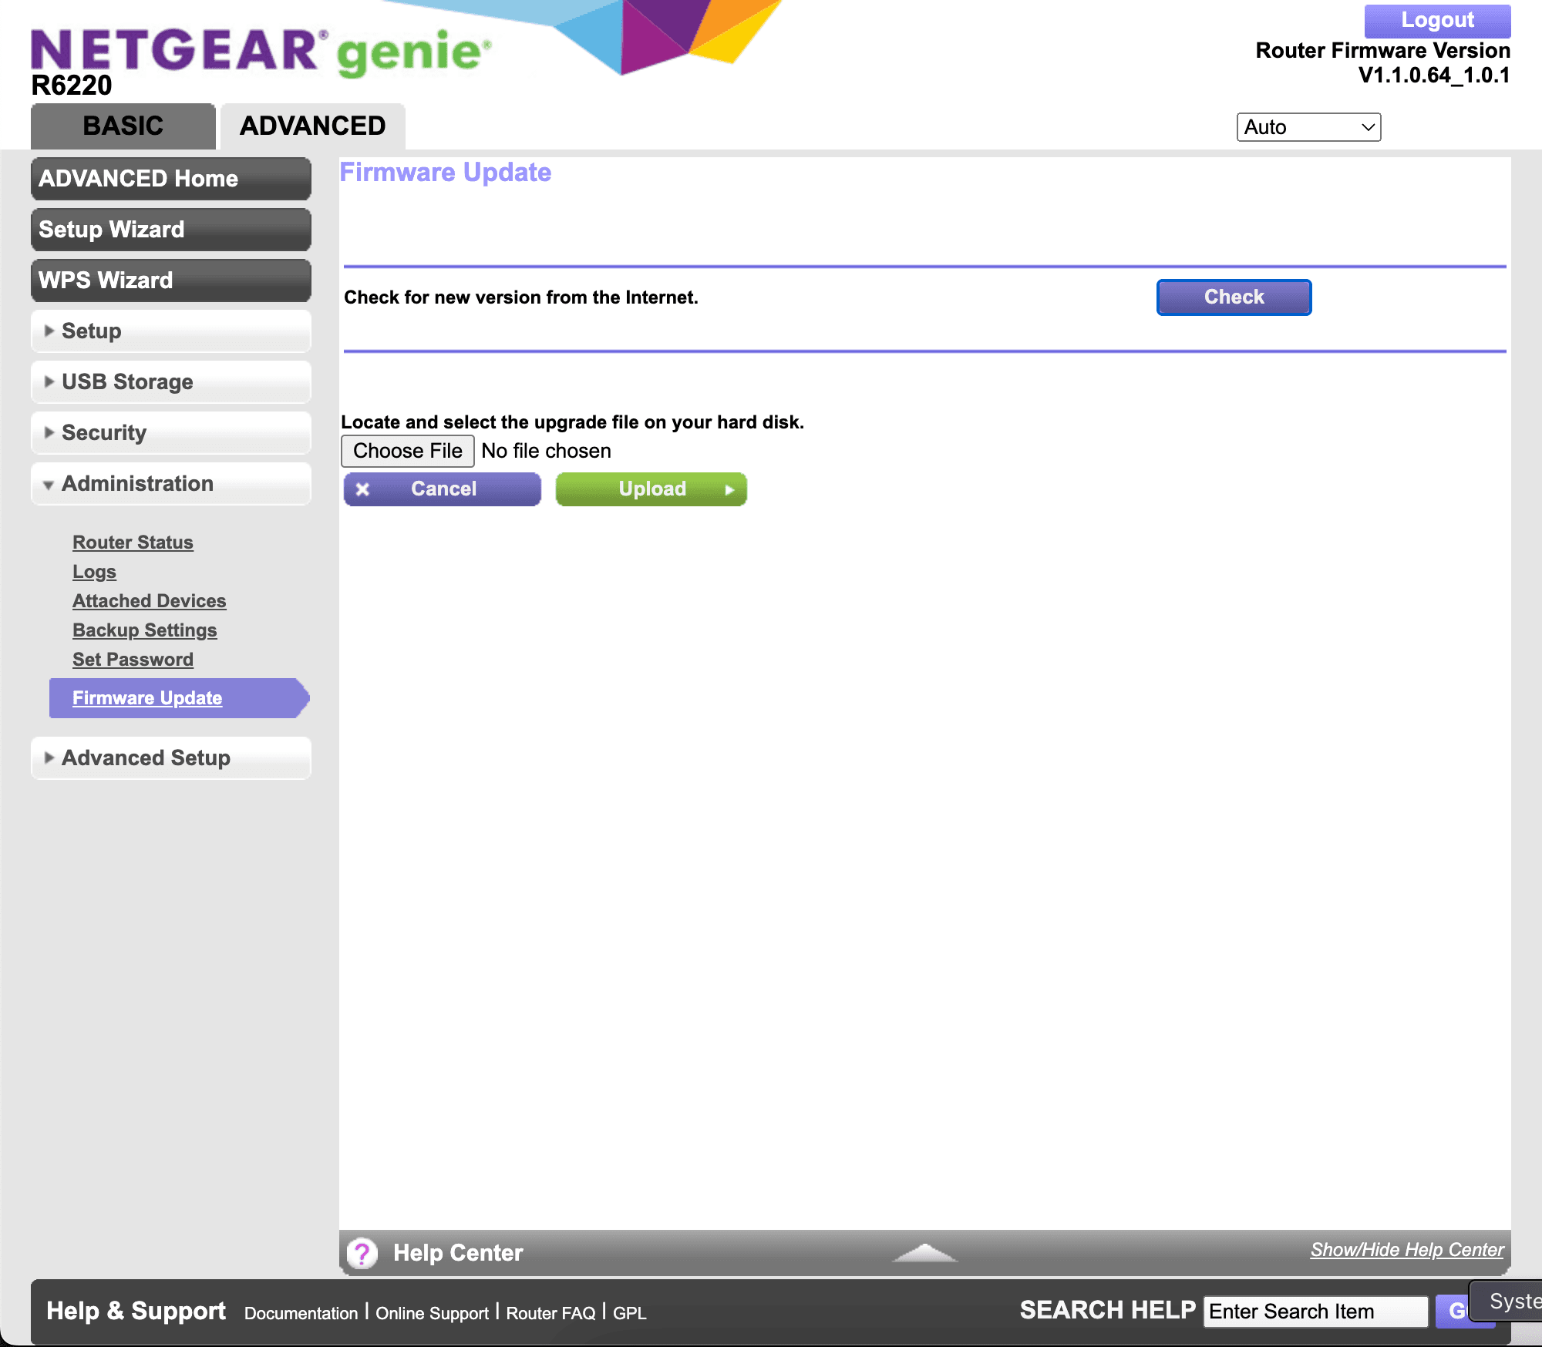Click the Help Center expand arrow
This screenshot has height=1347, width=1542.
(x=924, y=1253)
